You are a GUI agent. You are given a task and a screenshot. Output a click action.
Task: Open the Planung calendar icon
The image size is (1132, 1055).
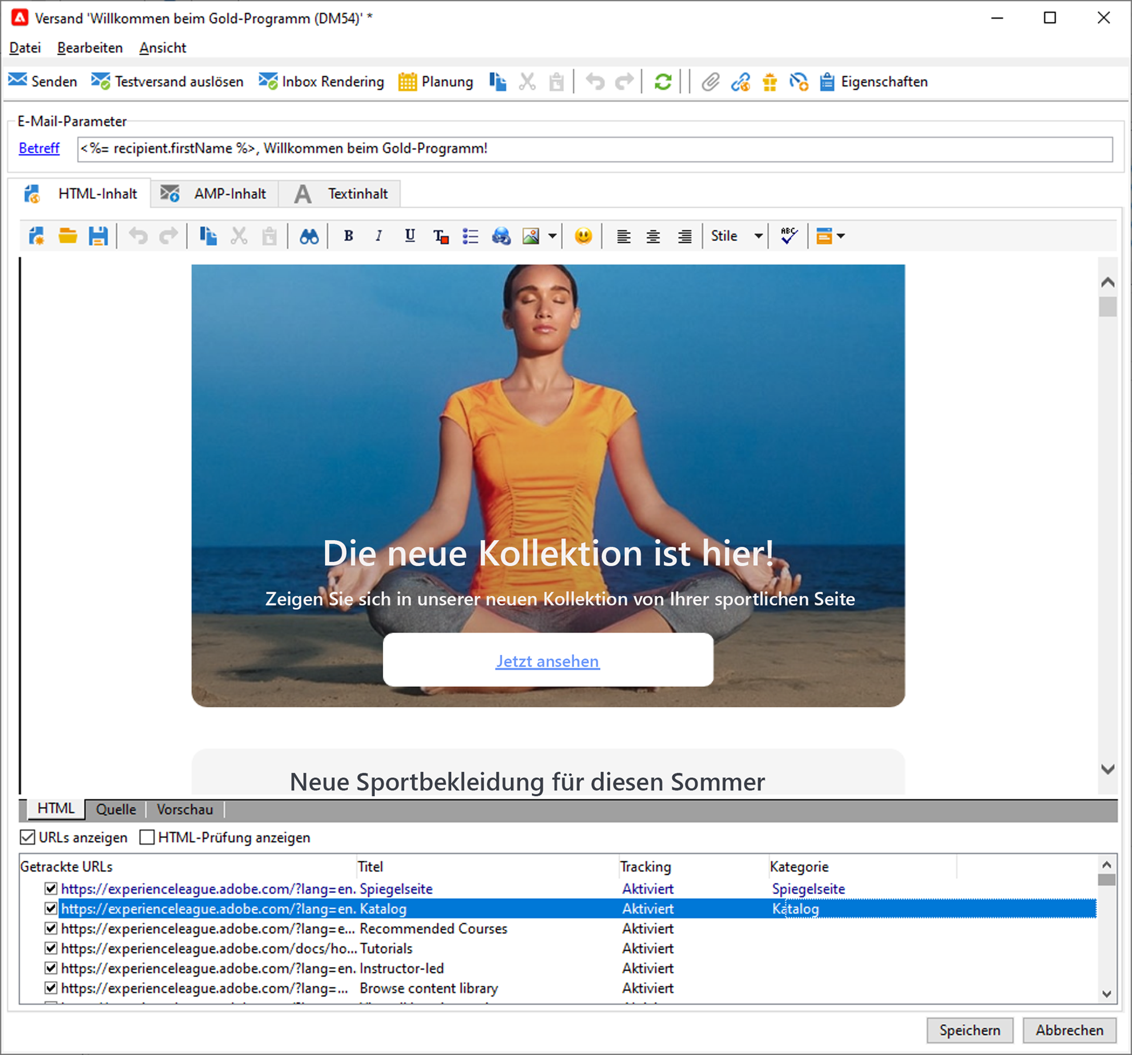click(x=407, y=82)
